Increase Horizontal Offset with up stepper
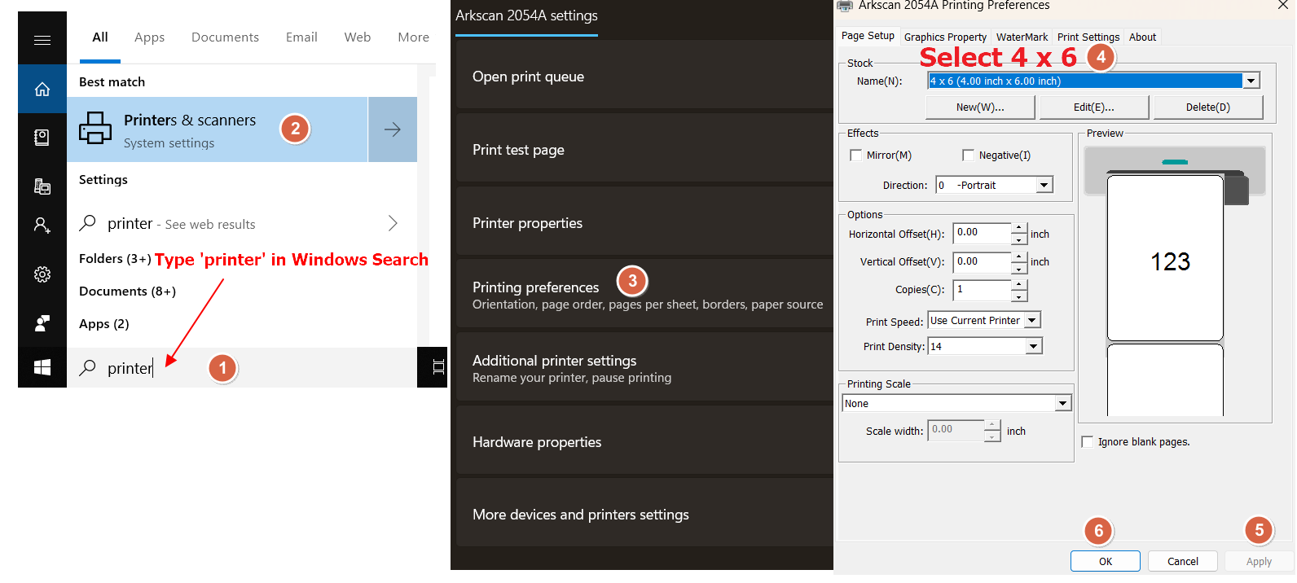 tap(1019, 228)
